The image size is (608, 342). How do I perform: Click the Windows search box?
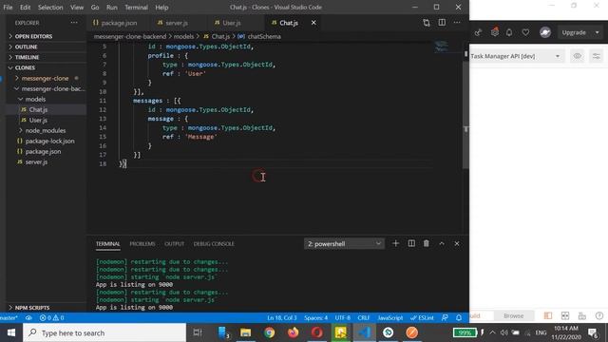[x=104, y=332]
